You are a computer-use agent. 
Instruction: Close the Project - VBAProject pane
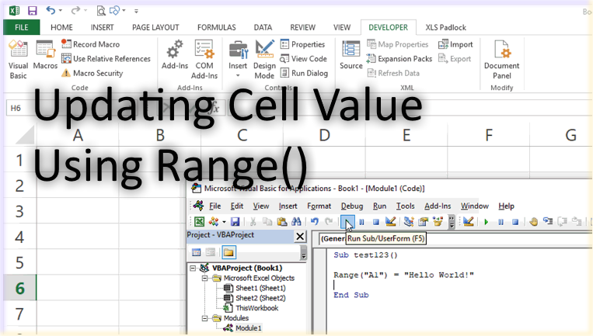tap(300, 237)
